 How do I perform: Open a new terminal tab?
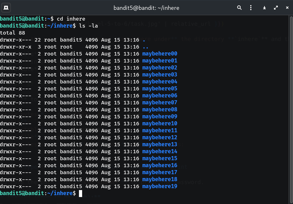(6, 8)
